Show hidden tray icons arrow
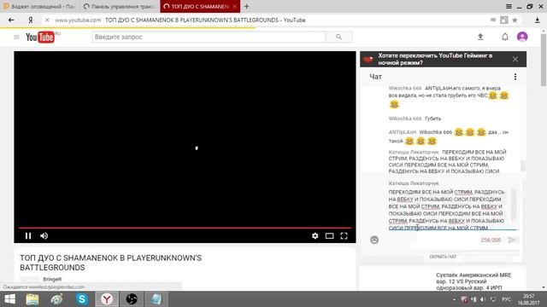Image resolution: width=547 pixels, height=307 pixels. (x=454, y=299)
